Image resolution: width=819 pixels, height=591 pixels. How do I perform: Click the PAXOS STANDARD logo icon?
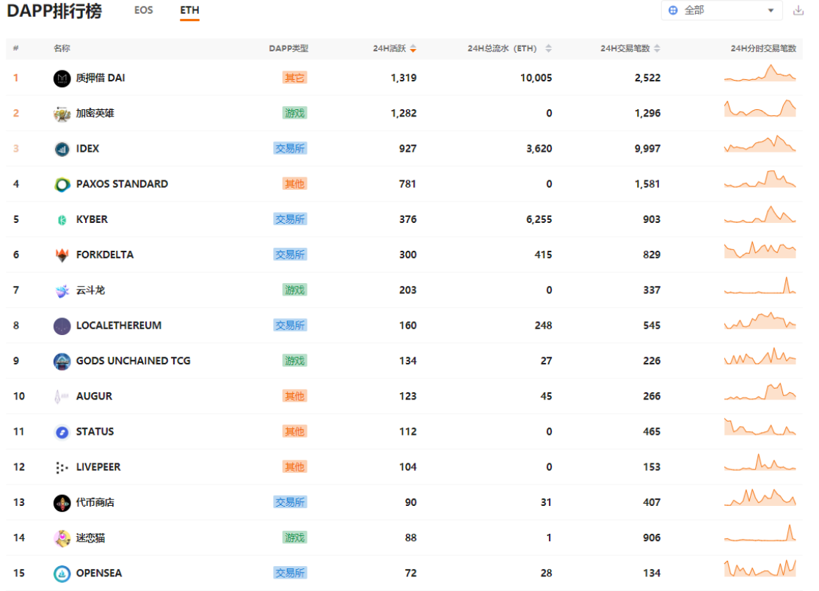click(x=62, y=185)
